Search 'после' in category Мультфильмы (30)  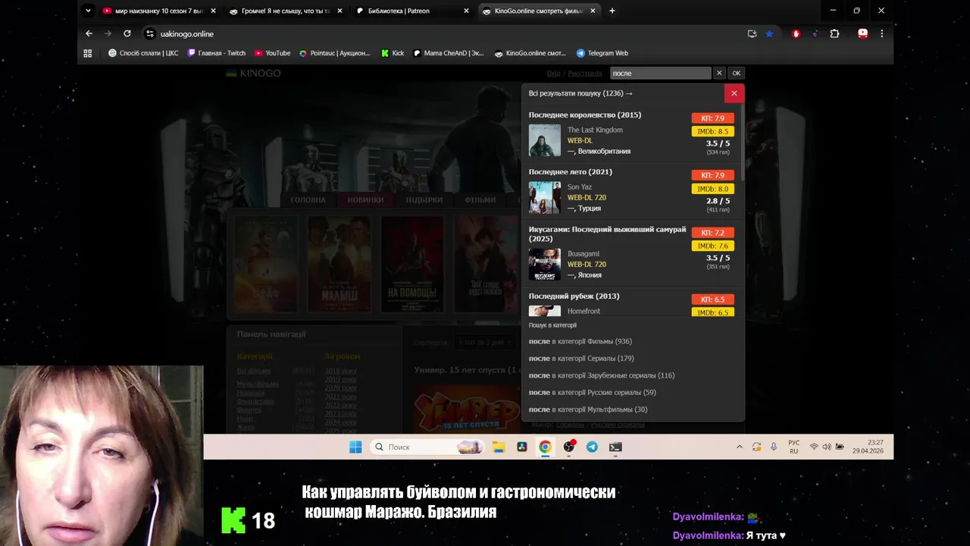[x=588, y=409]
